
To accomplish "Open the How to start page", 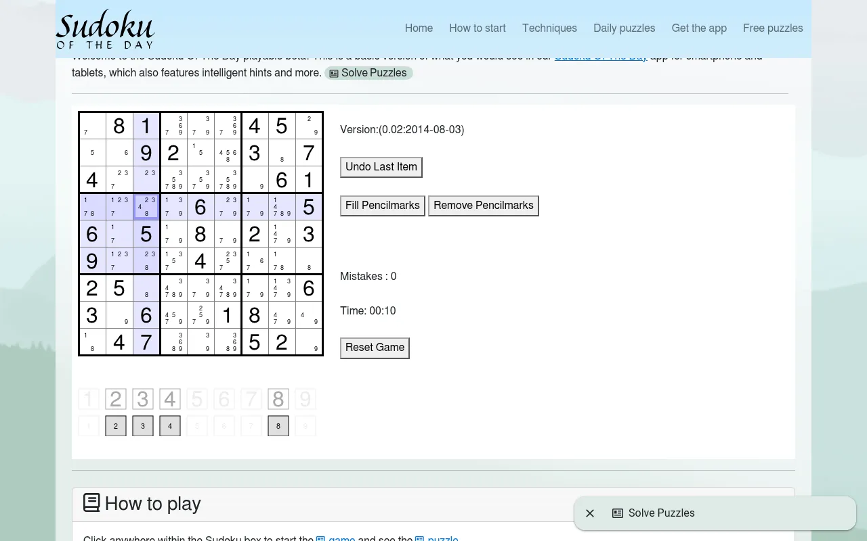I will tap(478, 28).
